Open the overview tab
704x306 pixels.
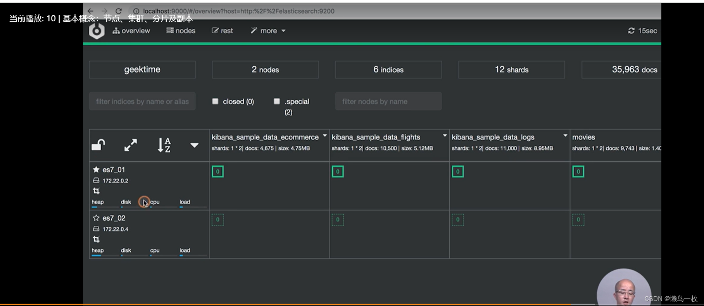tap(131, 31)
